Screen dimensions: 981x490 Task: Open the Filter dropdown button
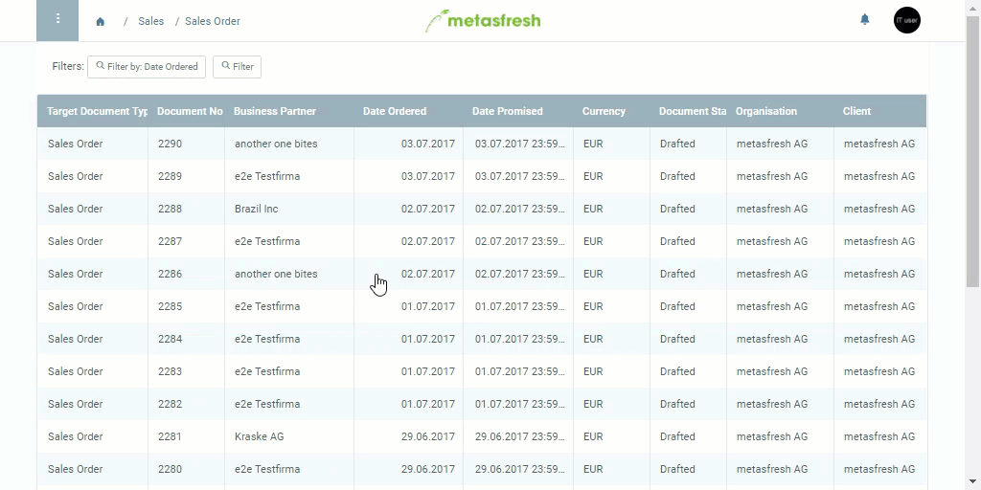pos(238,66)
